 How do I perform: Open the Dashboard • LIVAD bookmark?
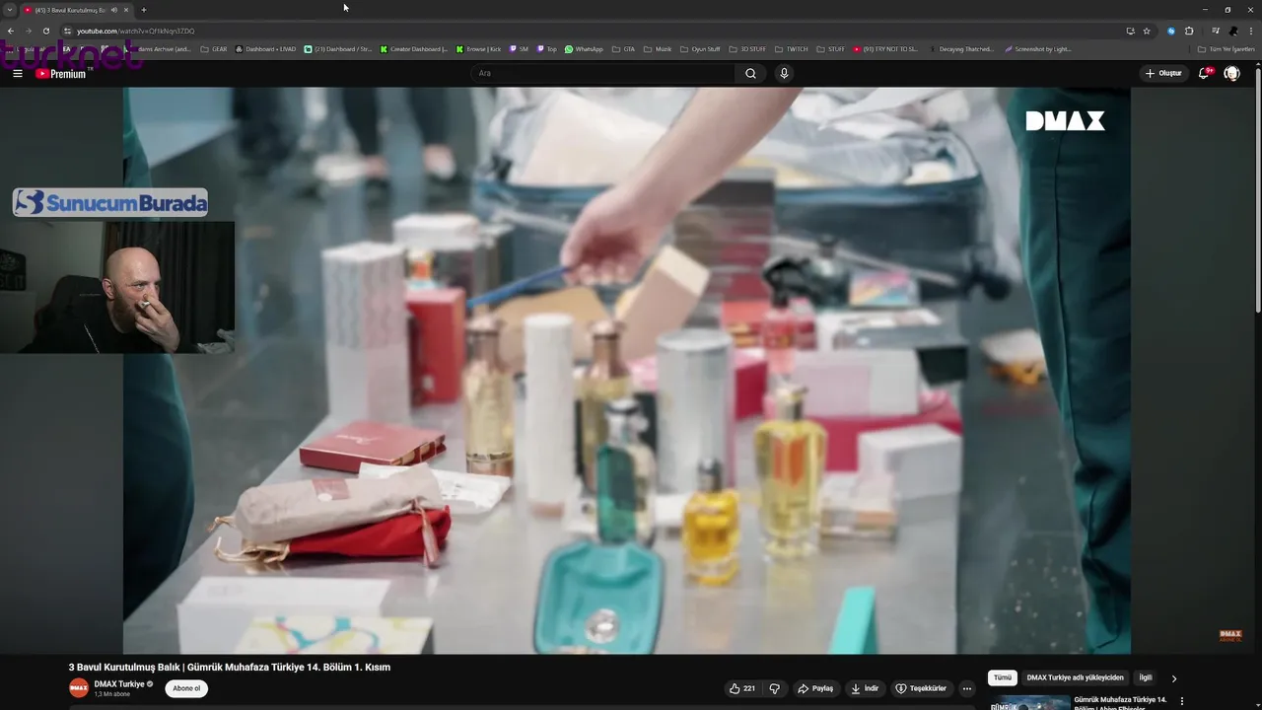tap(265, 48)
